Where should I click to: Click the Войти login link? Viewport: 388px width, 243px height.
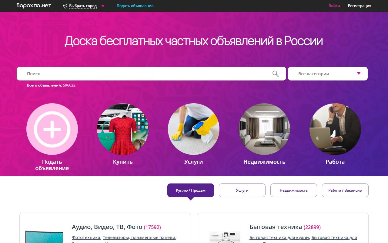pyautogui.click(x=334, y=6)
